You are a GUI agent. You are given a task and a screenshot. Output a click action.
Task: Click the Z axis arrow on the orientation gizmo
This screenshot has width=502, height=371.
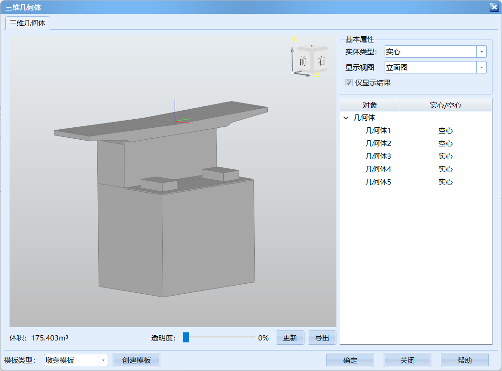292,49
